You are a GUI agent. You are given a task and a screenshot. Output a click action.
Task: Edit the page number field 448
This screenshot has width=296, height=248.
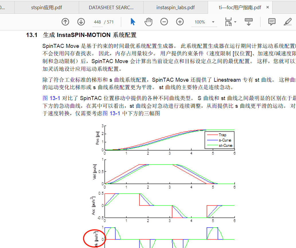[x=97, y=22]
